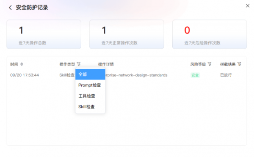
Task: Select 全部 in the filter dropdown
Action: click(90, 74)
